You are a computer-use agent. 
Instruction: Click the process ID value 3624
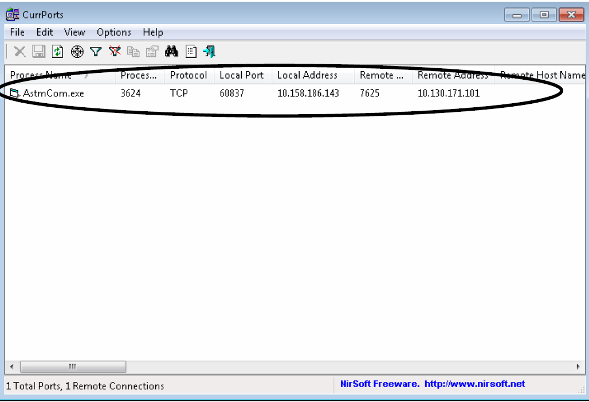131,93
